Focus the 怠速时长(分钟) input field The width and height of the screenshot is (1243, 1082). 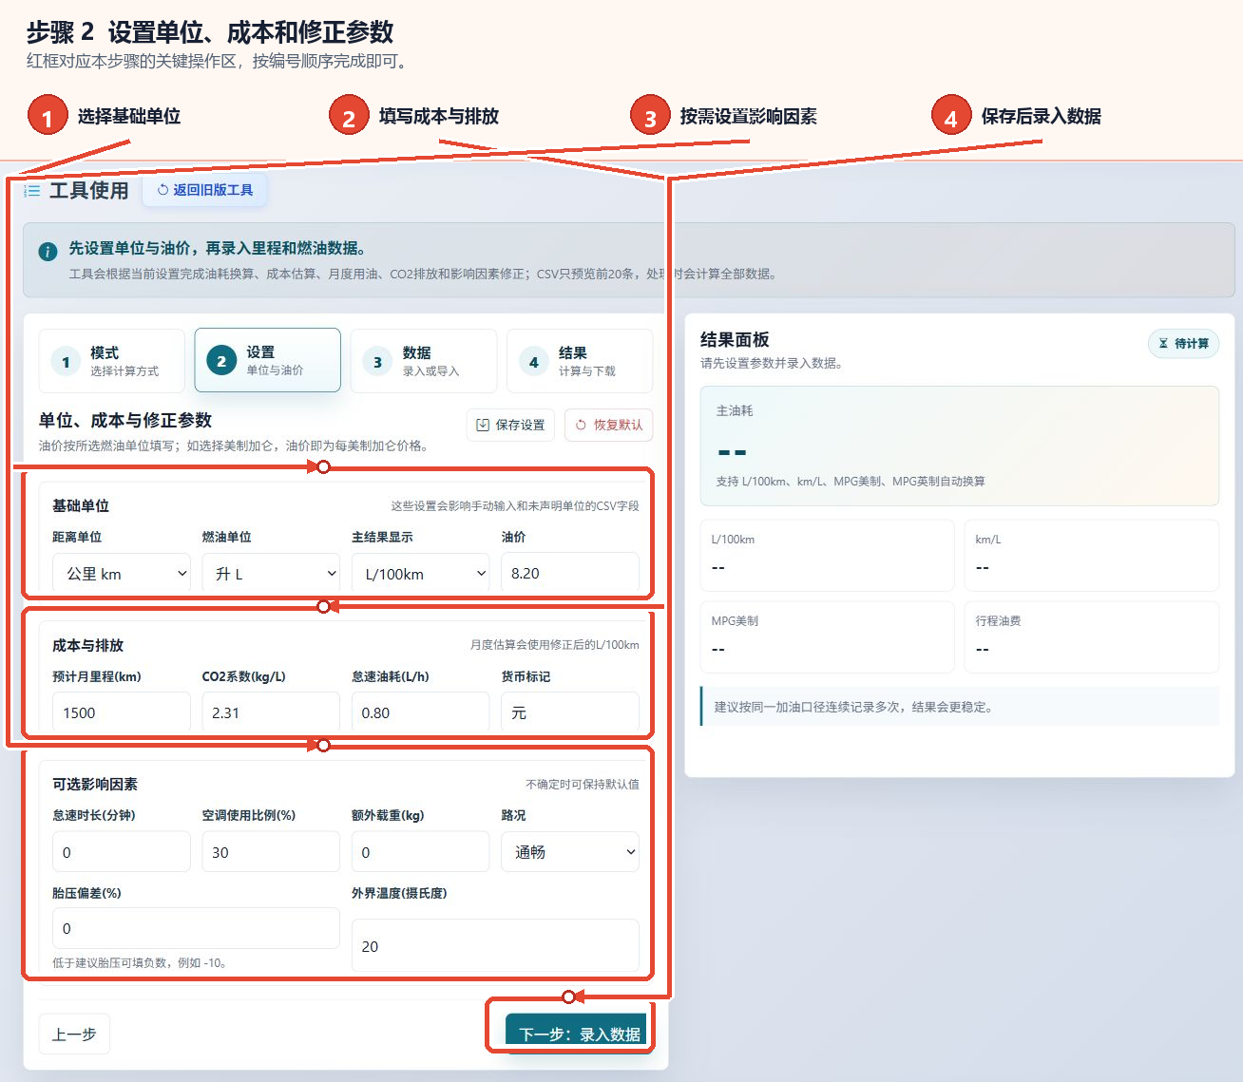(121, 852)
